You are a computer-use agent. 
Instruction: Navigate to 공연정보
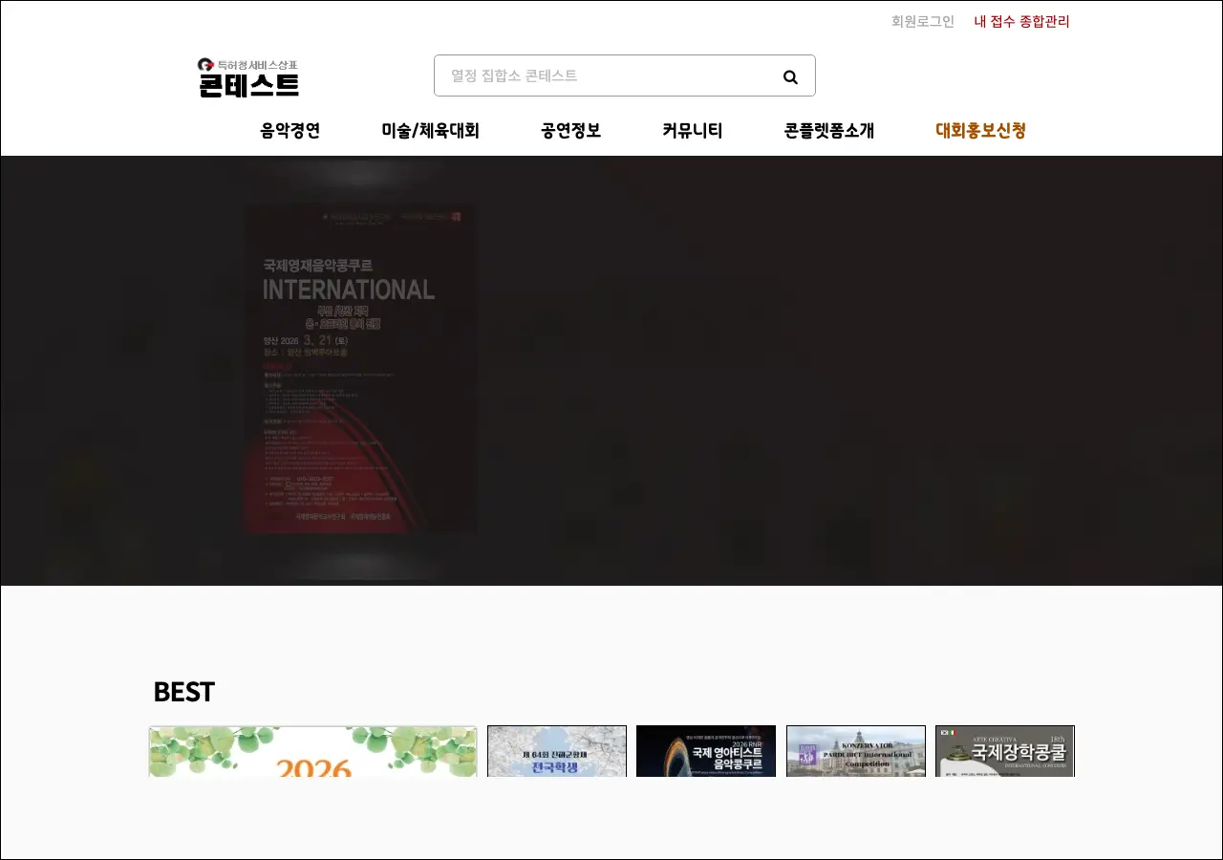570,131
